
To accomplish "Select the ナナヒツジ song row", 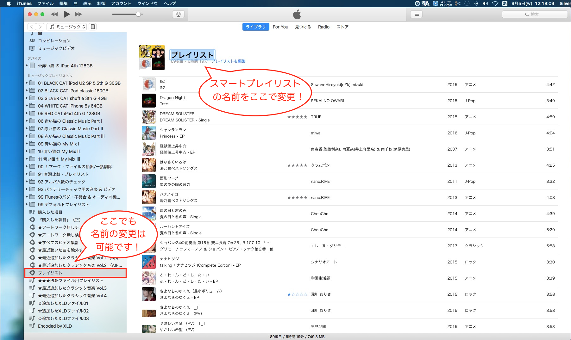I will 348,262.
